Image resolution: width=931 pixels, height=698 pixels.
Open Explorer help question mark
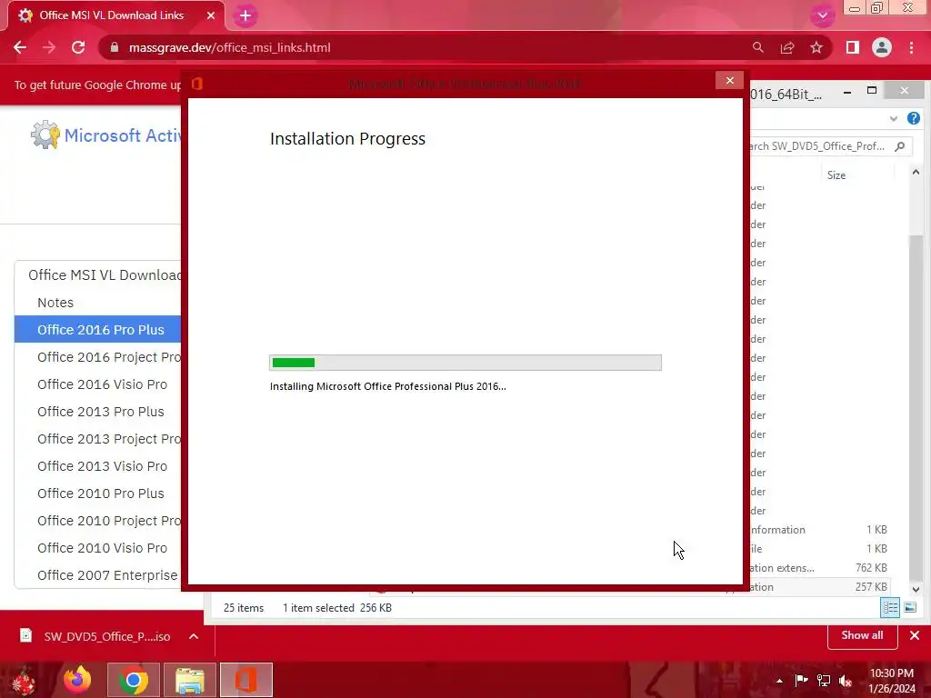tap(914, 118)
